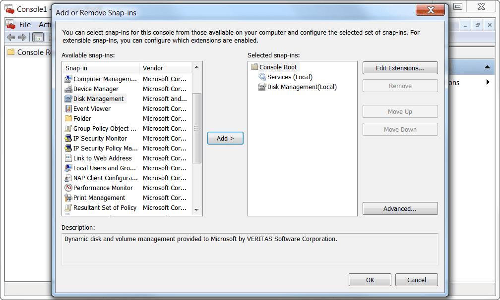This screenshot has height=300, width=500.
Task: Click the Advanced... button
Action: click(x=400, y=208)
